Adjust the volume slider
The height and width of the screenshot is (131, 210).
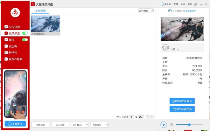(x=189, y=125)
